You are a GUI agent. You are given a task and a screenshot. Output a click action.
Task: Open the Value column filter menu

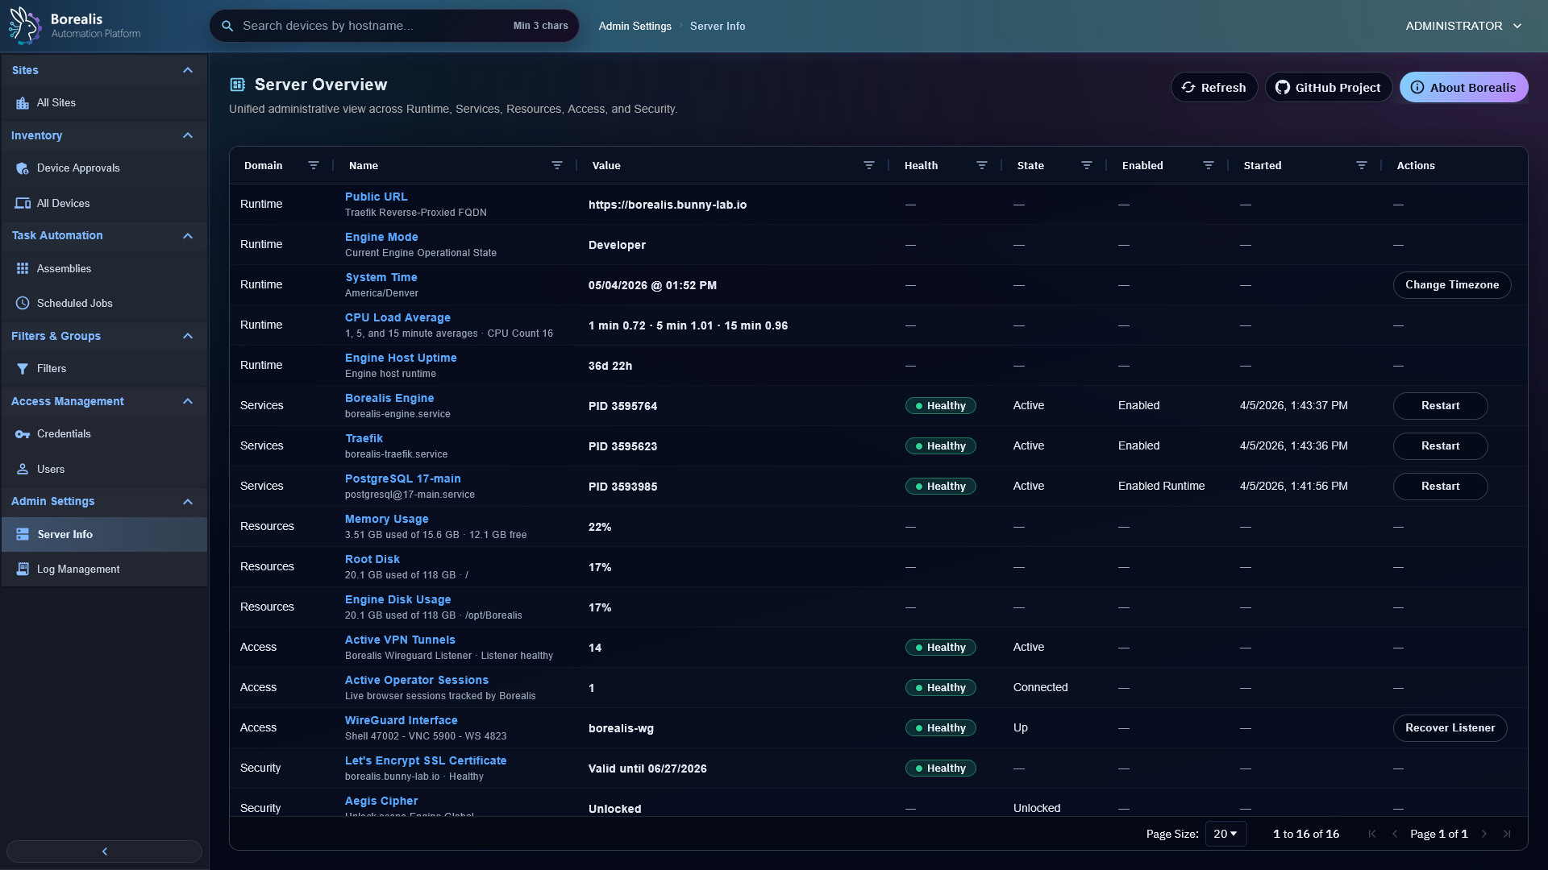(869, 165)
